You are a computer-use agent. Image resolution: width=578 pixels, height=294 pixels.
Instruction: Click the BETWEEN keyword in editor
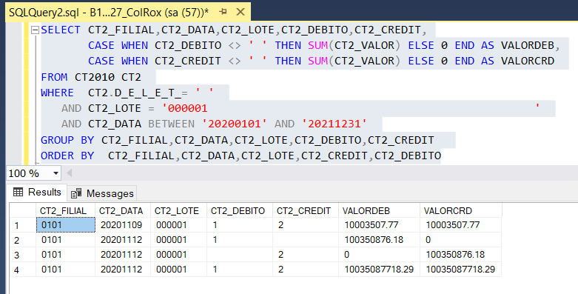coord(172,124)
